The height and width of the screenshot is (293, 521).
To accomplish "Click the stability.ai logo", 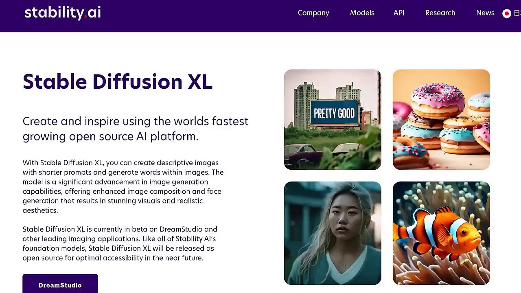I will pyautogui.click(x=63, y=13).
